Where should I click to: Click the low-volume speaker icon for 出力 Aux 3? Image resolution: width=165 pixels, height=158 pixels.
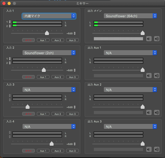click(x=149, y=150)
